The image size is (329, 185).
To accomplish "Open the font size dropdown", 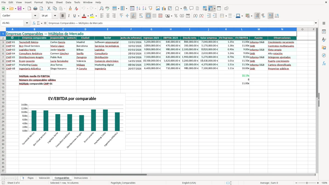I will 55,16.
